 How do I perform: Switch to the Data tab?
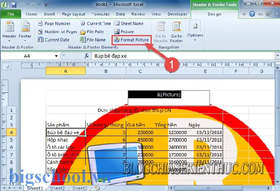coord(120,14)
